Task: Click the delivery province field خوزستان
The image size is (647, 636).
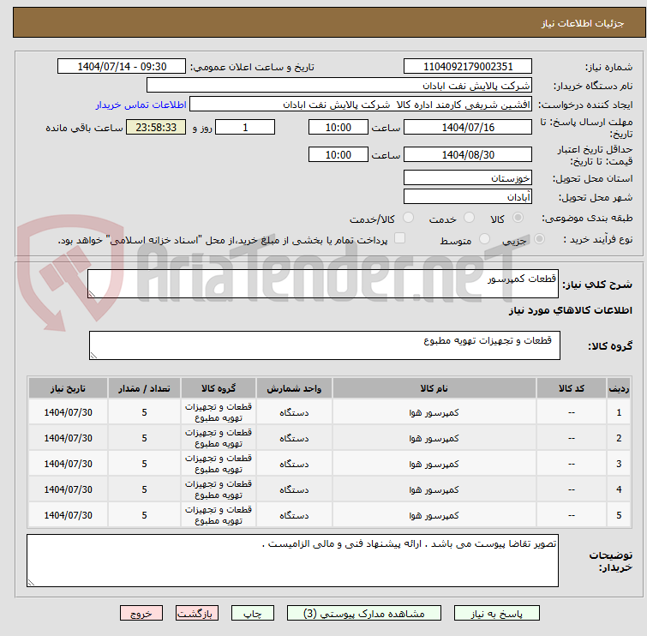Action: click(x=468, y=178)
